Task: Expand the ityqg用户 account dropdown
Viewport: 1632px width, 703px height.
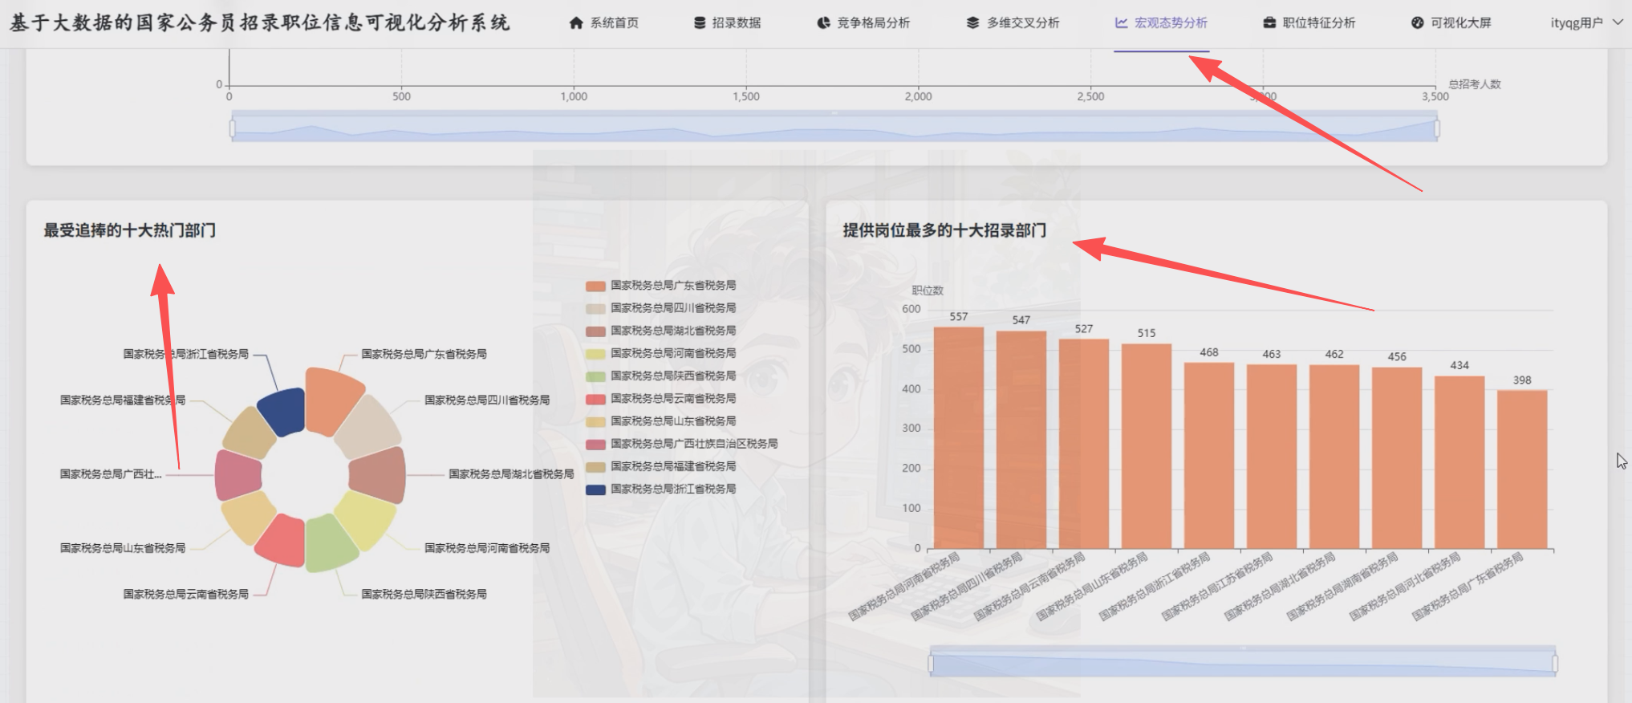Action: click(x=1586, y=22)
